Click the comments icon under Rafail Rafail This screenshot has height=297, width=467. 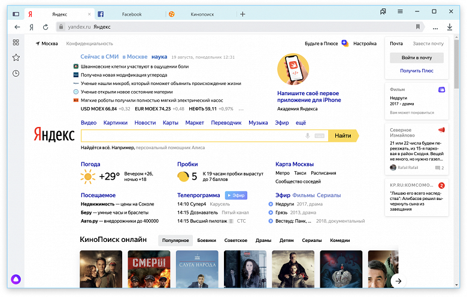click(x=438, y=168)
